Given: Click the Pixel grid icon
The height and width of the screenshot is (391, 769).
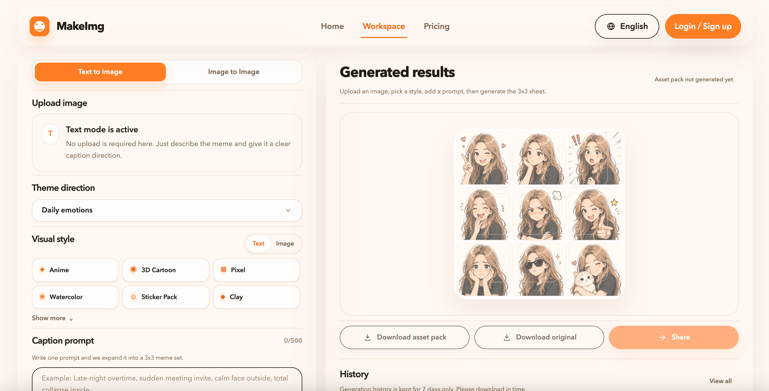Looking at the screenshot, I should [x=223, y=270].
